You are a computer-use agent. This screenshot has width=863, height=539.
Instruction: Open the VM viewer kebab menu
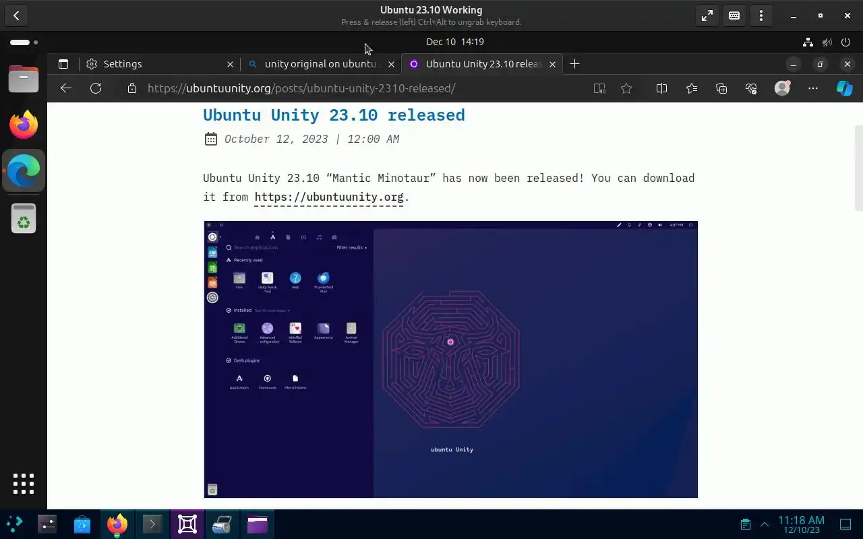[761, 15]
